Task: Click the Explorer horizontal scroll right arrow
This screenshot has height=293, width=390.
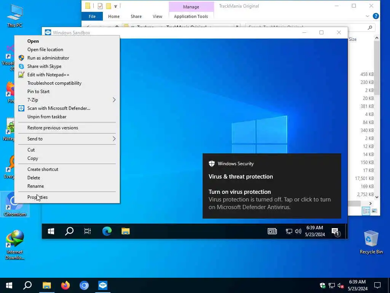Action: pos(370,204)
